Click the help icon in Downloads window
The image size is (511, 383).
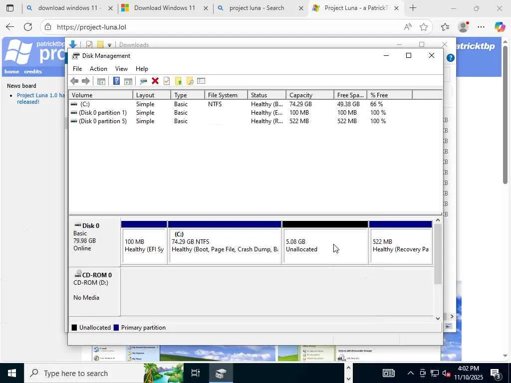pyautogui.click(x=451, y=58)
